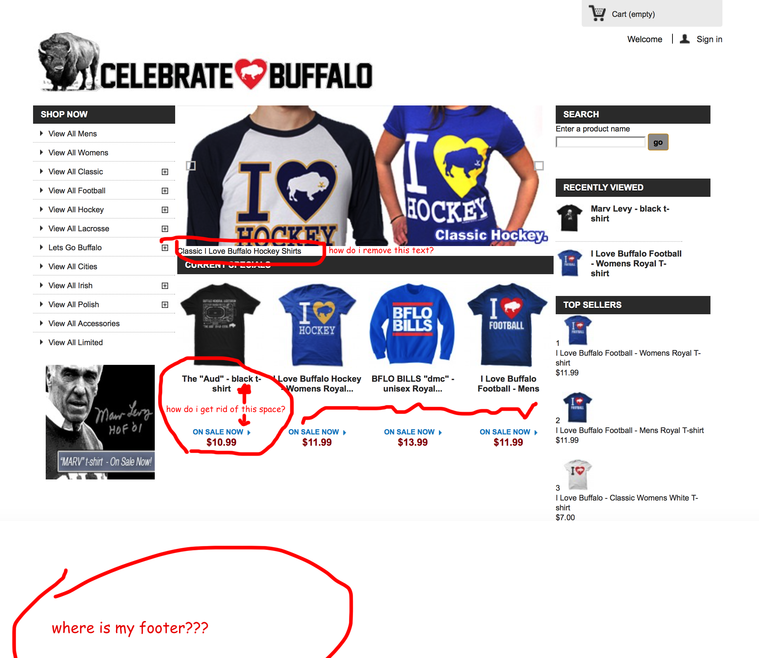This screenshot has height=658, width=759.
Task: Expand the View All Hockey submenu
Action: click(x=165, y=210)
